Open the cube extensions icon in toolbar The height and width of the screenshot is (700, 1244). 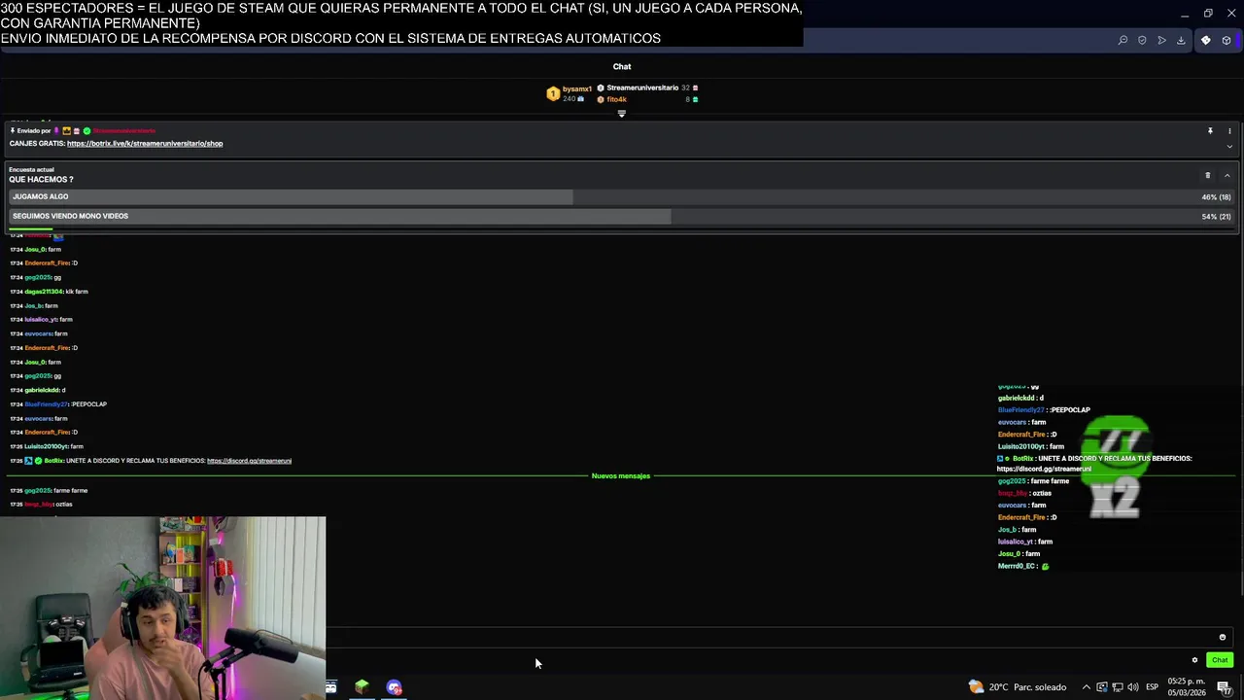1227,40
